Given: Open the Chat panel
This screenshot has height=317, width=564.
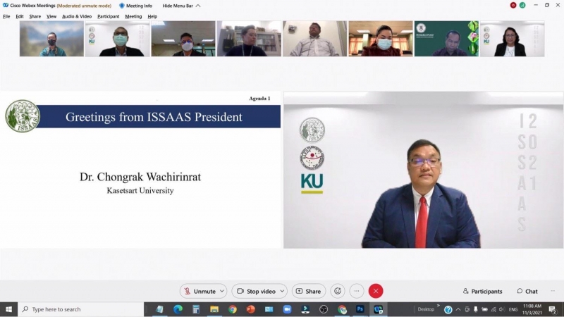Looking at the screenshot, I should [x=527, y=291].
